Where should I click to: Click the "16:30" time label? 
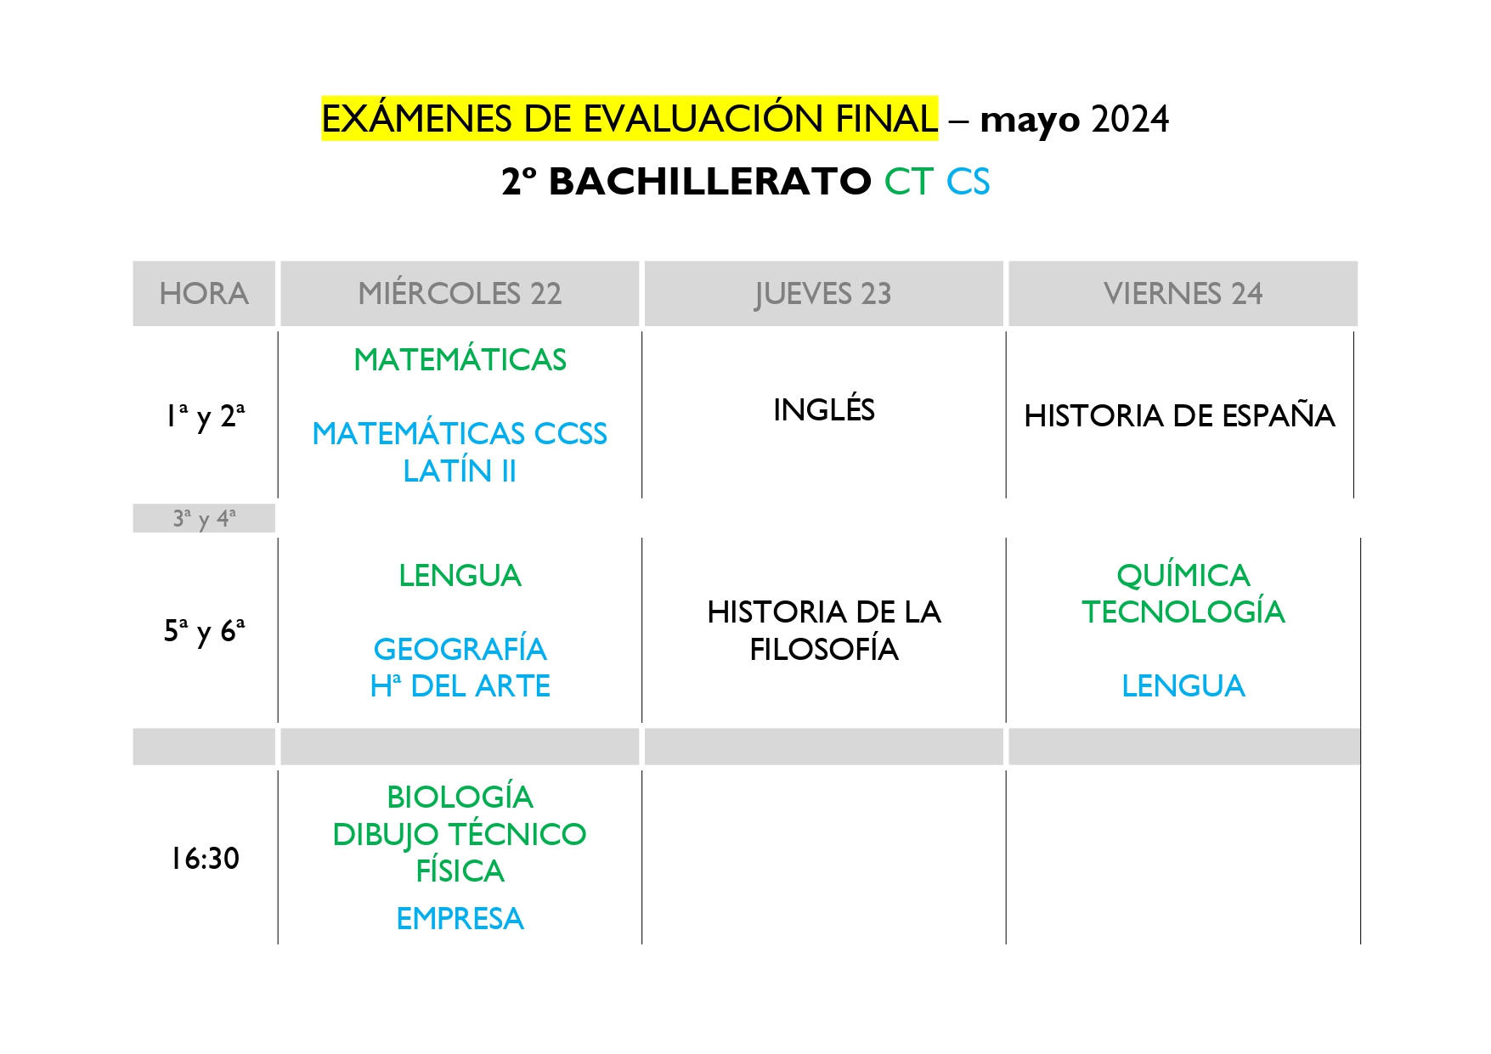pos(205,859)
